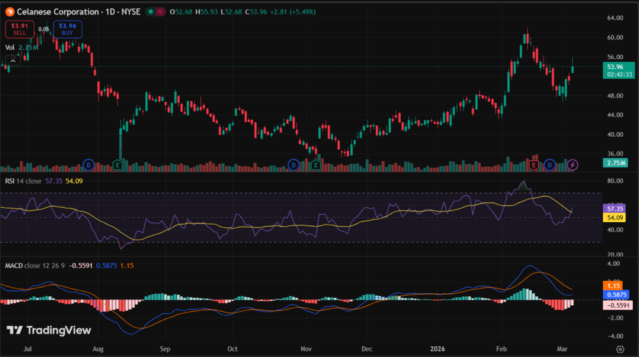The width and height of the screenshot is (639, 357).
Task: Click the late-October dividend D marker
Action: tap(293, 165)
